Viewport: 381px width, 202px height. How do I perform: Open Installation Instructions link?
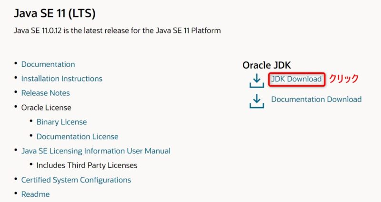(x=62, y=79)
